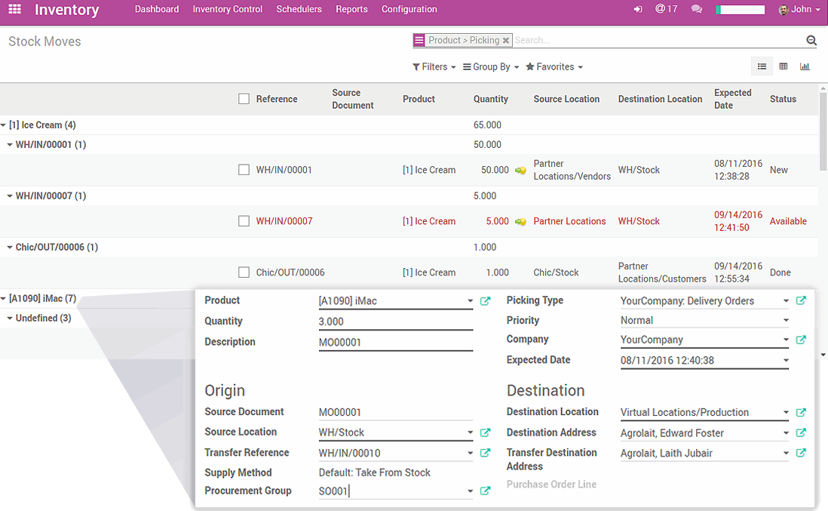Open external link for Procurement Group

[x=486, y=491]
